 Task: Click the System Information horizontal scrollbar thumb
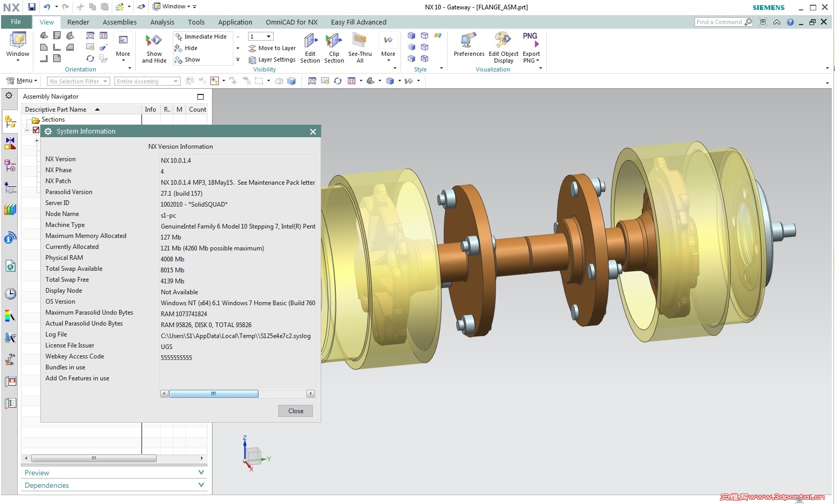point(214,393)
